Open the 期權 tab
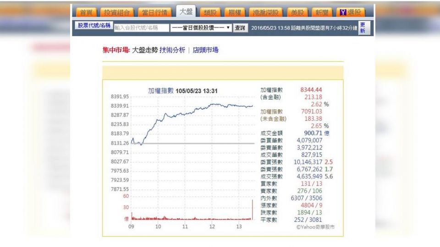 pos(235,12)
